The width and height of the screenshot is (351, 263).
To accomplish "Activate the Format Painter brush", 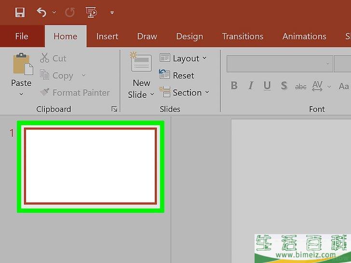I will point(45,92).
